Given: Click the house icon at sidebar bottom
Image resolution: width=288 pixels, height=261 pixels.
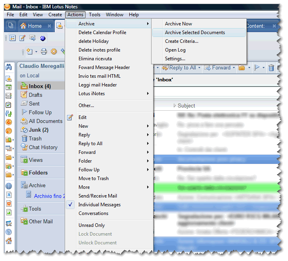Looking at the screenshot, I should pyautogui.click(x=9, y=241).
